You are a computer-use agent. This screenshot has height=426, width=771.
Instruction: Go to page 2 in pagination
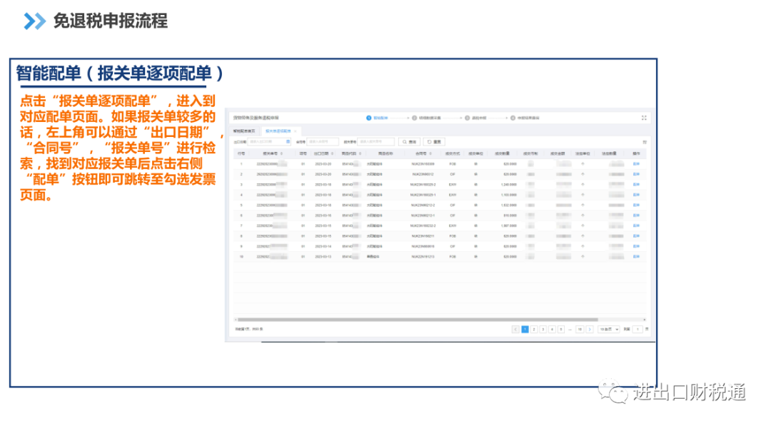tap(533, 329)
